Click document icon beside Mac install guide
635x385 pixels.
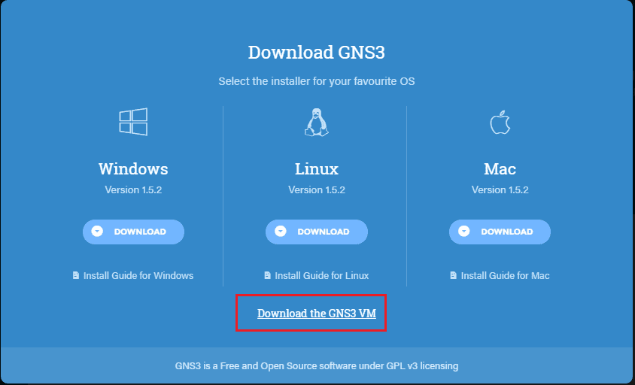(454, 275)
